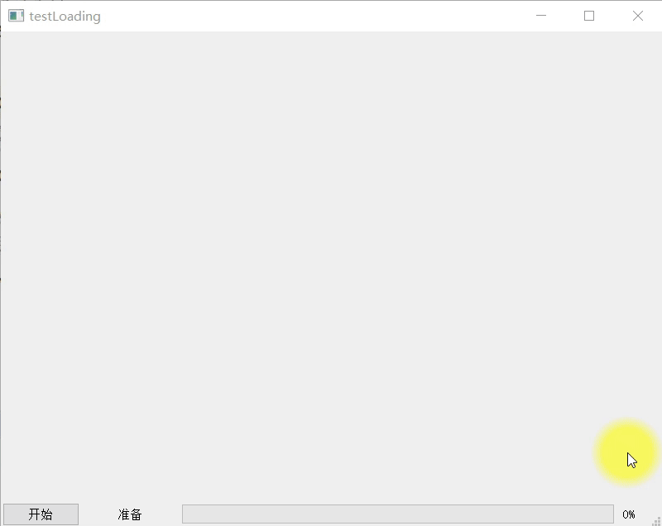Click the middle of the progress bar

[x=397, y=514]
